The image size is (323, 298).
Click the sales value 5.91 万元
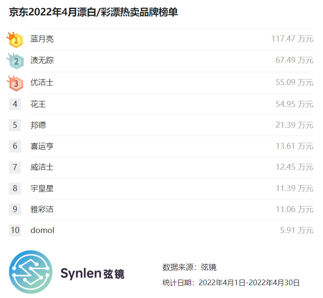tap(297, 230)
